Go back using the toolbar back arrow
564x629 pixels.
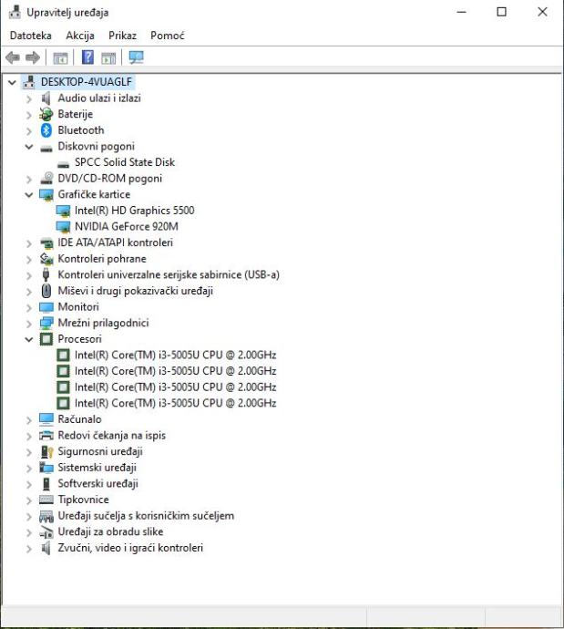point(13,57)
